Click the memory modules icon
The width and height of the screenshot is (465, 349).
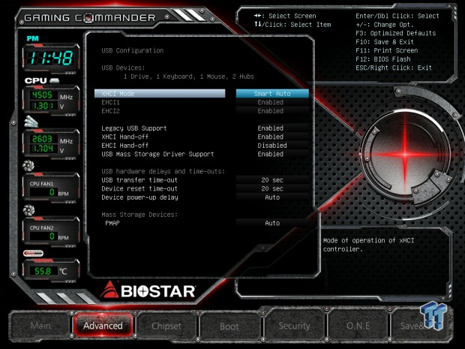31,122
